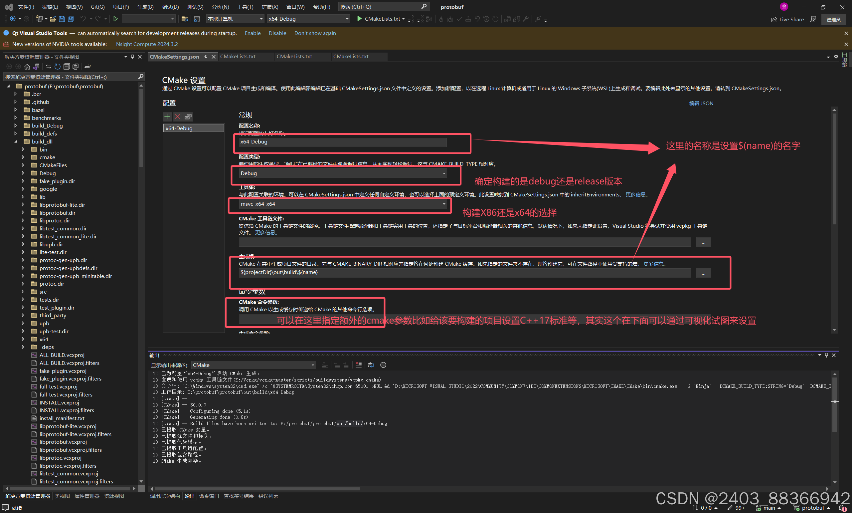Click 更多信息 link under CMake 工具链文件
The width and height of the screenshot is (852, 513).
pos(265,232)
